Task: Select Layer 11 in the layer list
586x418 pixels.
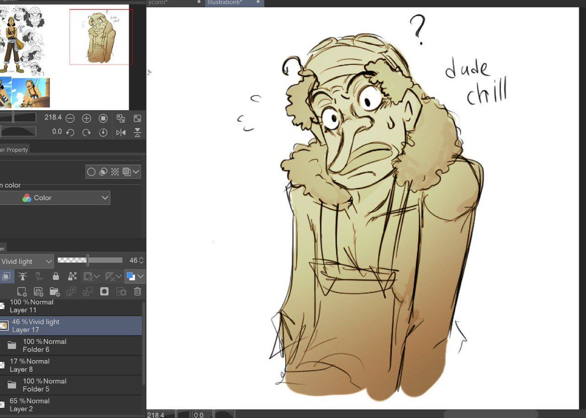Action: coord(71,306)
